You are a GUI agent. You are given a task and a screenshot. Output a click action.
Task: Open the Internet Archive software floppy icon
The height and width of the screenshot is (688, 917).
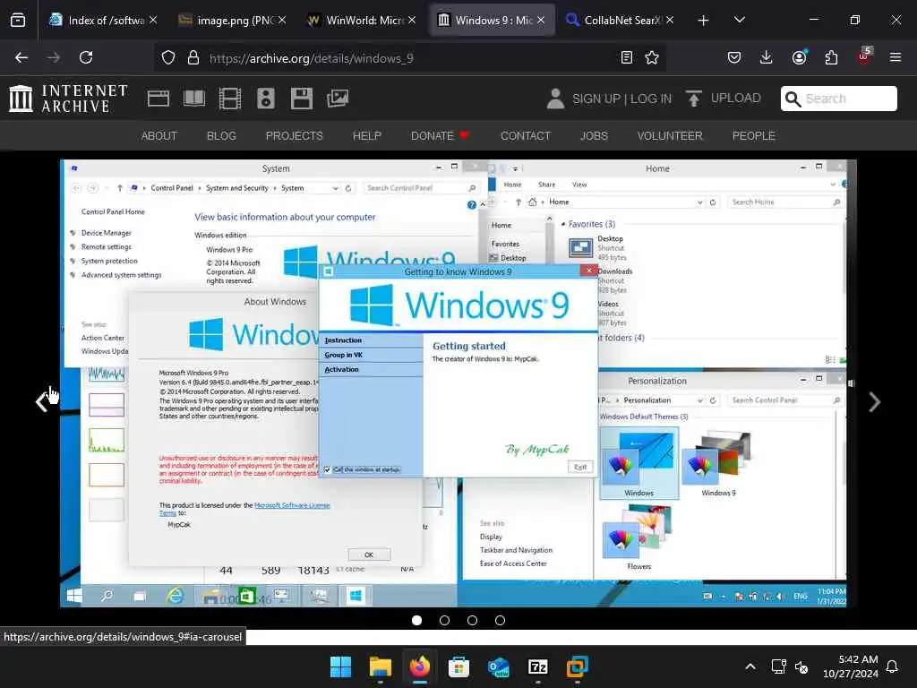(302, 99)
